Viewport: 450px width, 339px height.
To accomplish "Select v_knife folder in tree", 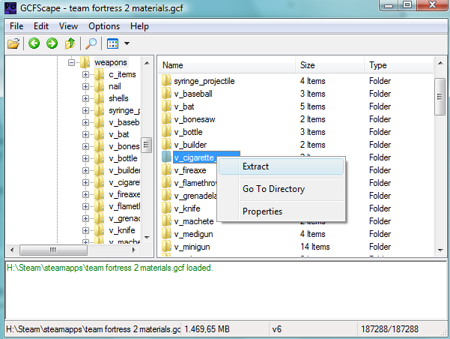I will [x=122, y=230].
